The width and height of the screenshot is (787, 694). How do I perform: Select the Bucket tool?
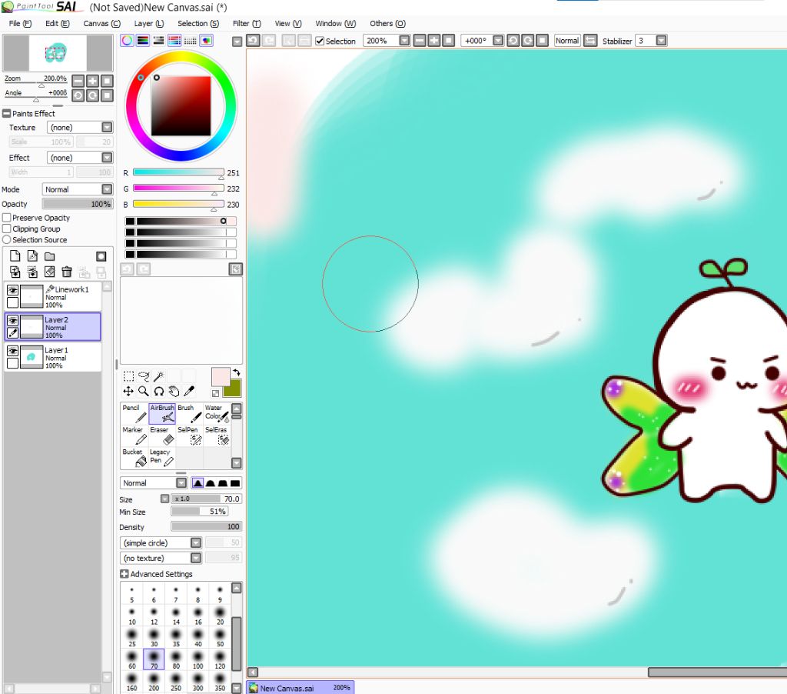[134, 457]
